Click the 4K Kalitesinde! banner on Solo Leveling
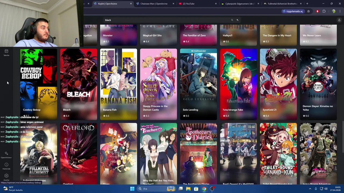Image resolution: width=344 pixels, height=193 pixels. pos(198,51)
